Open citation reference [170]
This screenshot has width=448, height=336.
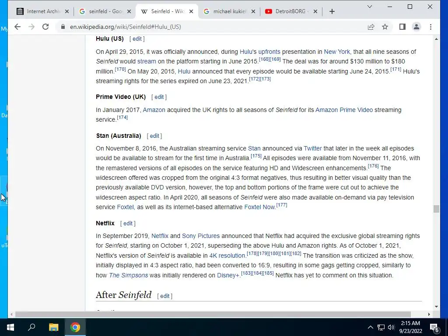click(120, 69)
